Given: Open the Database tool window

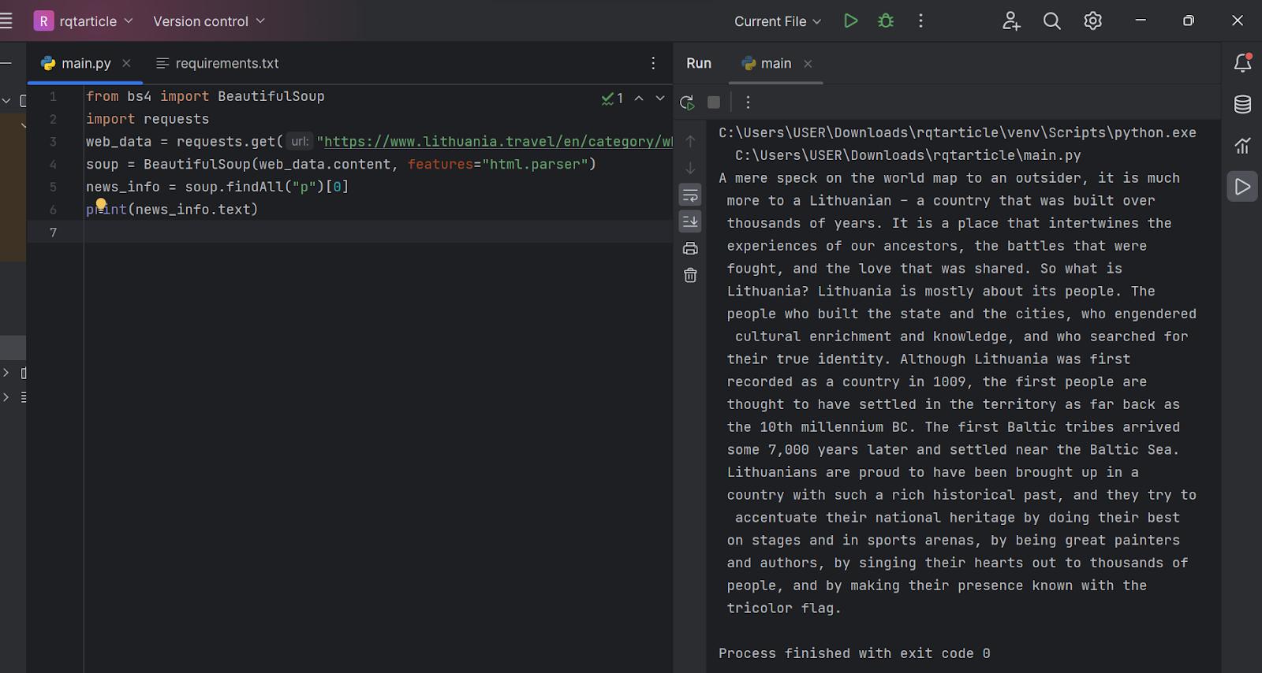Looking at the screenshot, I should pyautogui.click(x=1242, y=104).
